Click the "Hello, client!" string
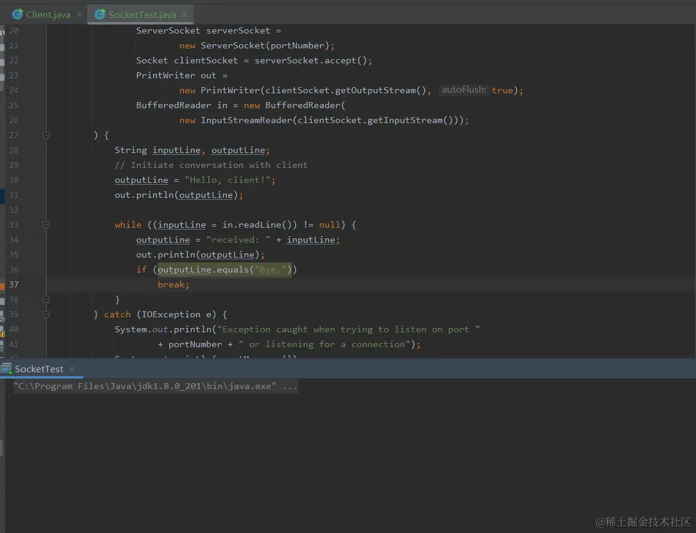Image resolution: width=696 pixels, height=533 pixels. [227, 180]
